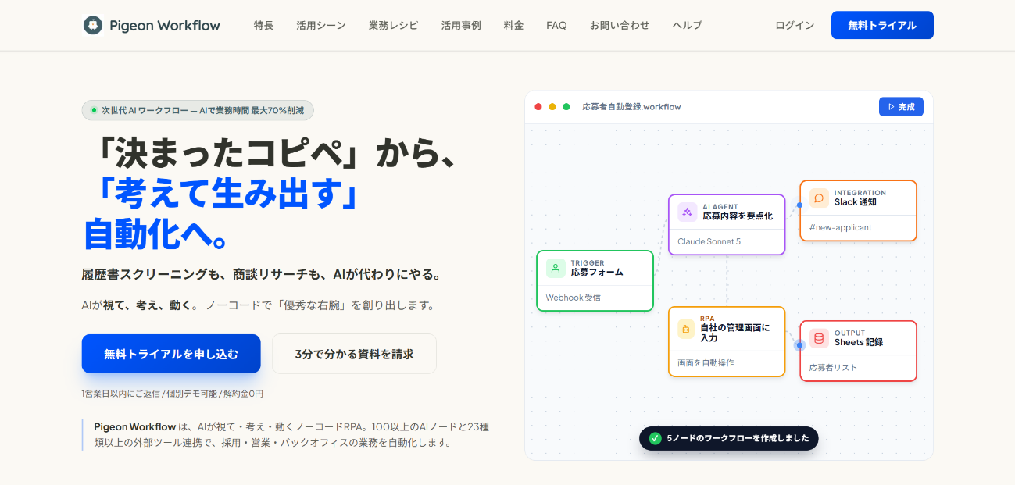The width and height of the screenshot is (1015, 485).
Task: Go to お問い合わせ page
Action: point(620,25)
